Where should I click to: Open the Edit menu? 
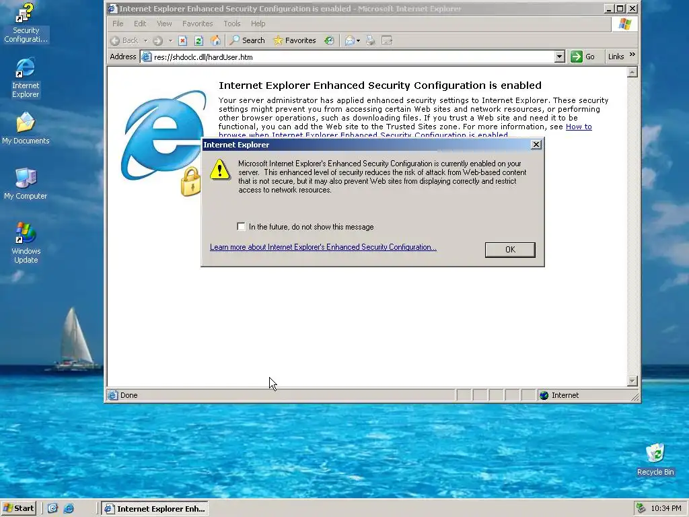[140, 24]
